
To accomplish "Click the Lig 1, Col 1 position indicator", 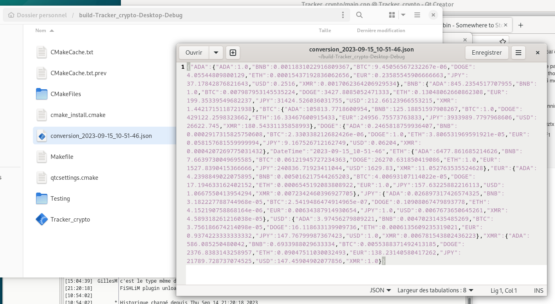I will pyautogui.click(x=504, y=290).
